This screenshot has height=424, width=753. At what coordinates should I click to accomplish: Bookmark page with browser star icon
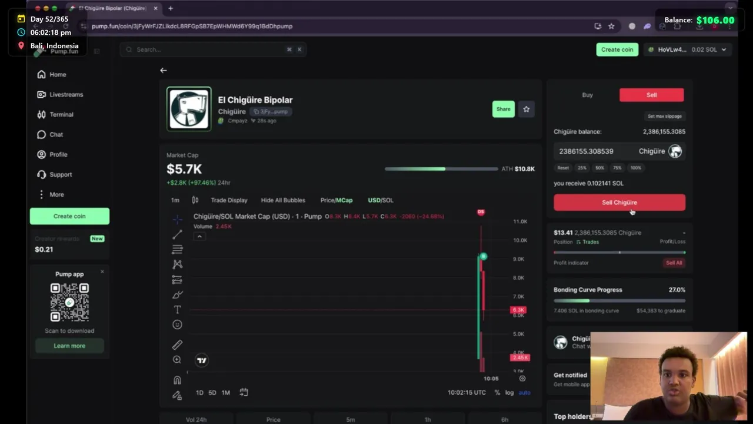tap(611, 26)
